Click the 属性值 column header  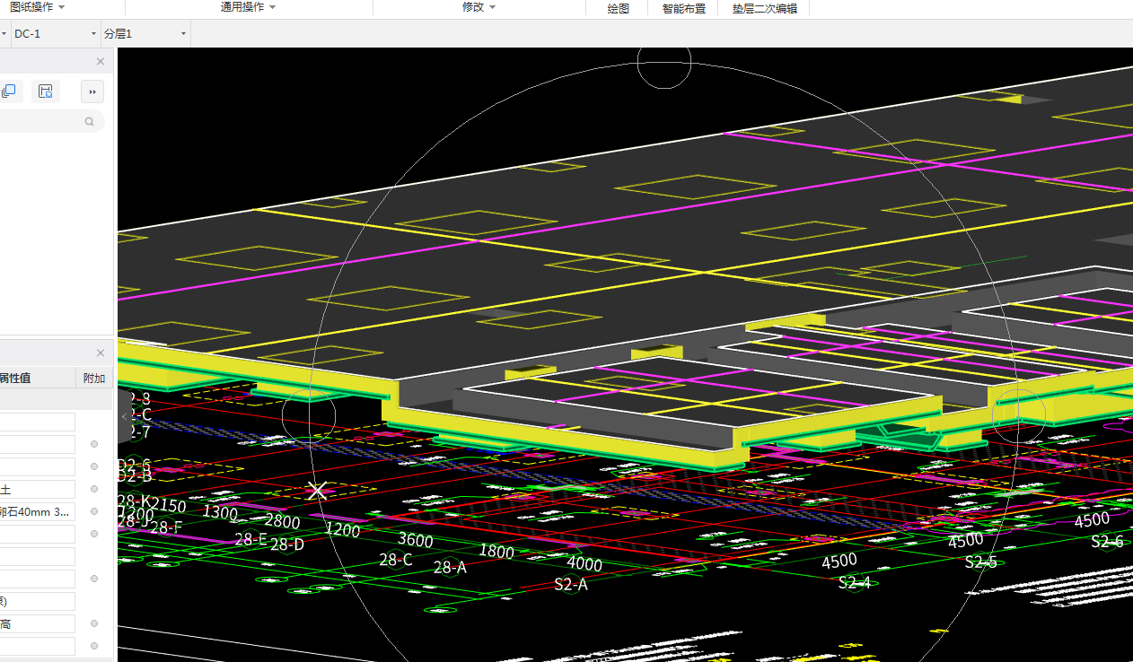15,378
